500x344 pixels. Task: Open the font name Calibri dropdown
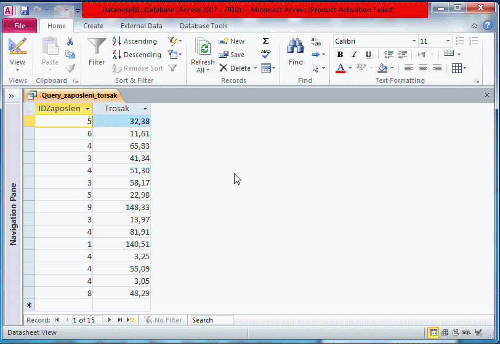click(414, 41)
